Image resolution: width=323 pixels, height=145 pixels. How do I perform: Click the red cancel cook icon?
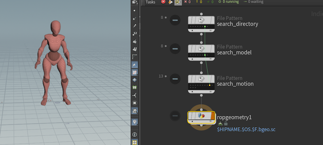[163, 2]
